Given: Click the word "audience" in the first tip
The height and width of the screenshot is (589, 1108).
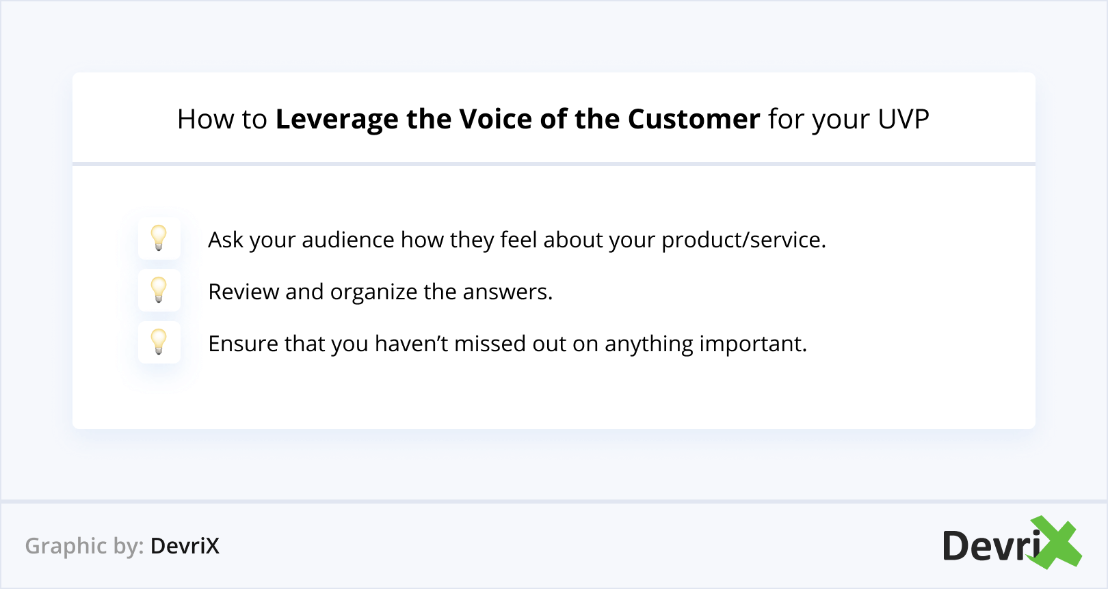Looking at the screenshot, I should tap(347, 240).
